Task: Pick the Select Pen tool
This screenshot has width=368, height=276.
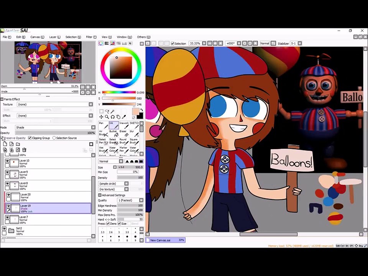Action: (103, 141)
